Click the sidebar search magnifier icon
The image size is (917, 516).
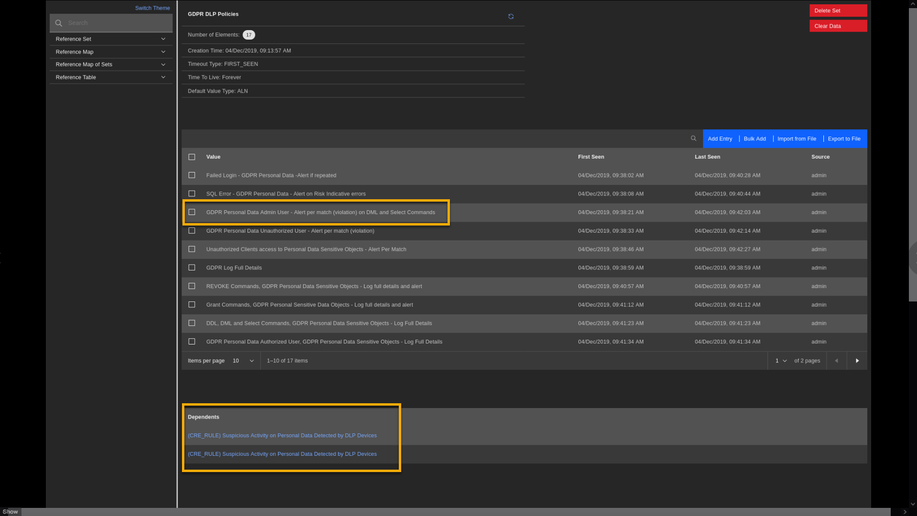pos(59,23)
